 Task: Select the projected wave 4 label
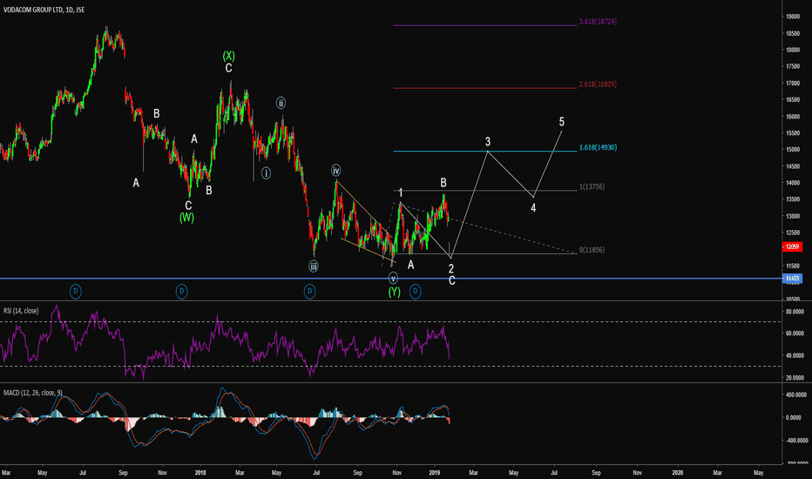point(533,208)
